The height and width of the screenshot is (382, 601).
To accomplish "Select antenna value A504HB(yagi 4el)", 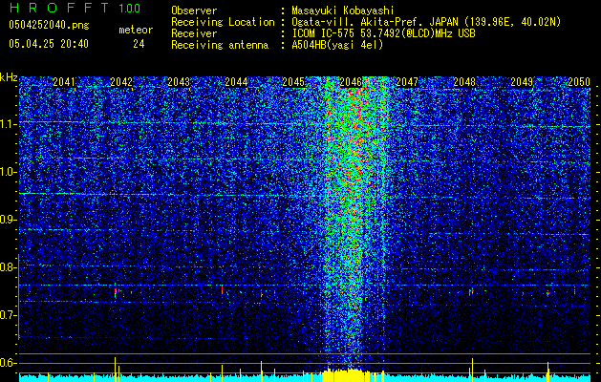I will [x=337, y=45].
